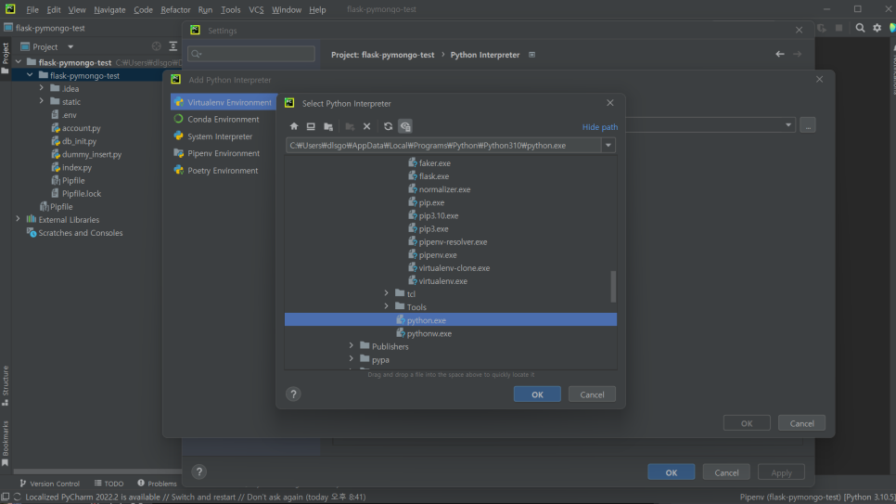896x504 pixels.
Task: Select normalizer.exe file
Action: [x=439, y=189]
